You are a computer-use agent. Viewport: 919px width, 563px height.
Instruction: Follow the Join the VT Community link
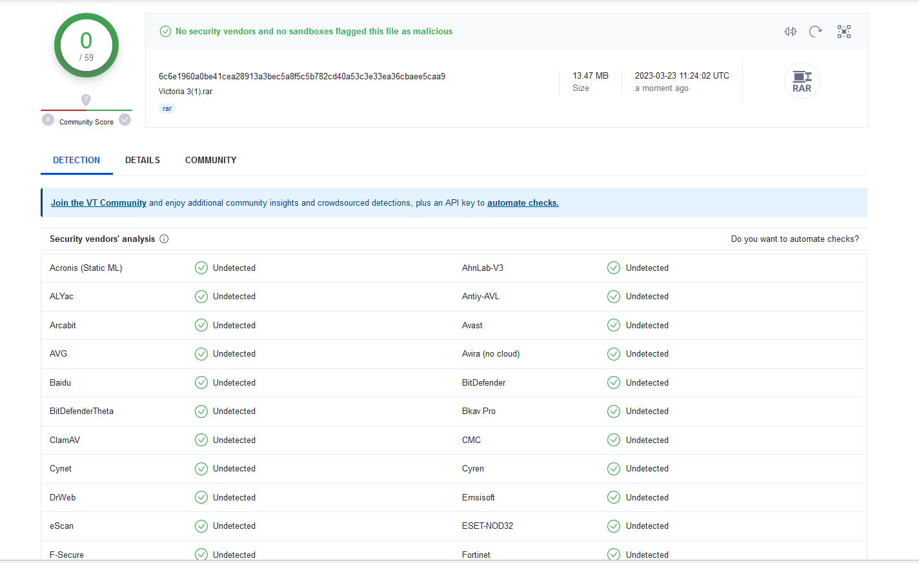99,202
